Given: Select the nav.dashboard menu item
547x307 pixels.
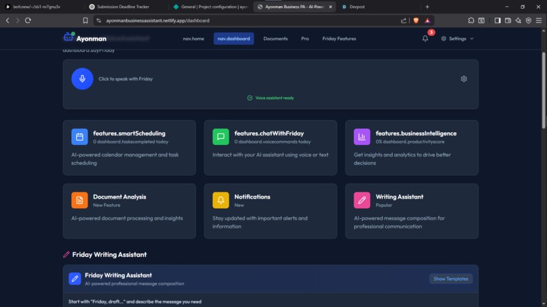Looking at the screenshot, I should [233, 39].
